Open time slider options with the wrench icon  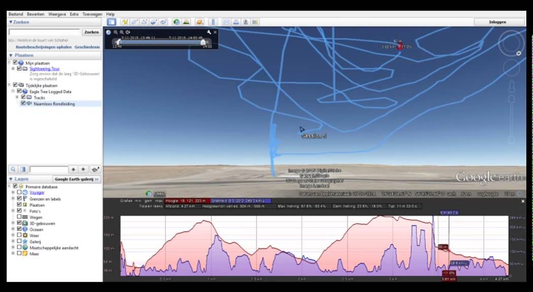[x=209, y=32]
